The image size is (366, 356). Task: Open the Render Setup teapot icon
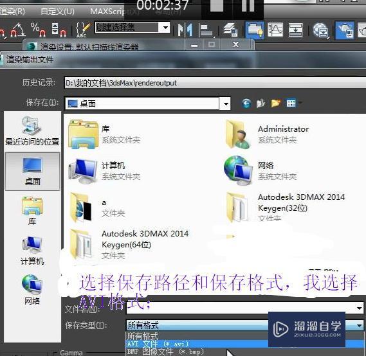[x=345, y=30]
